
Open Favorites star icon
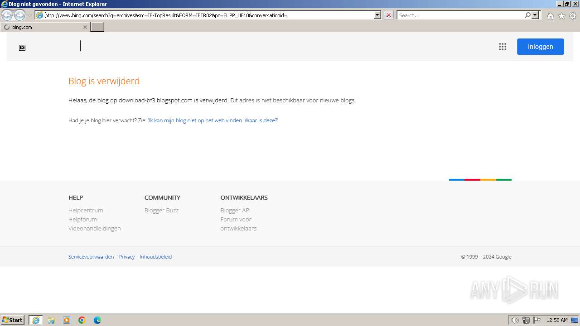[561, 16]
